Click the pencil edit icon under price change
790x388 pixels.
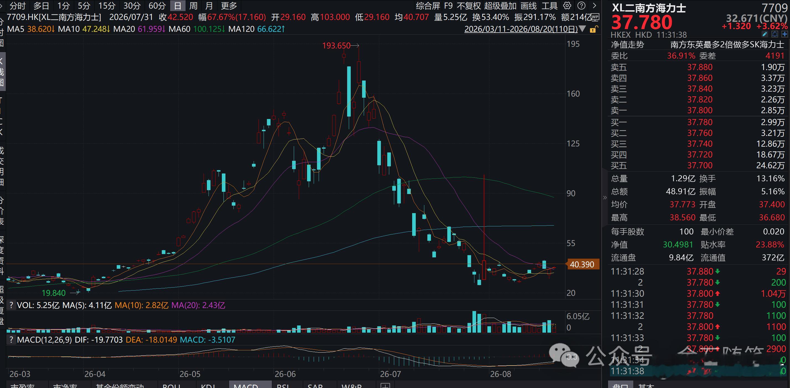click(x=765, y=34)
